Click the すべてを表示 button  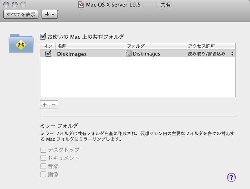tap(20, 14)
